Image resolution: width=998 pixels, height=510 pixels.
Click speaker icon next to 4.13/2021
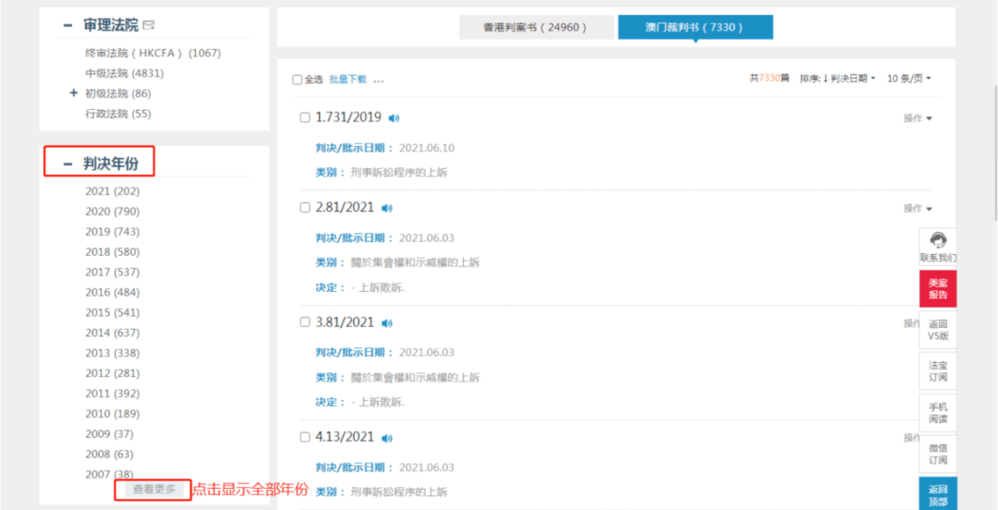(387, 438)
